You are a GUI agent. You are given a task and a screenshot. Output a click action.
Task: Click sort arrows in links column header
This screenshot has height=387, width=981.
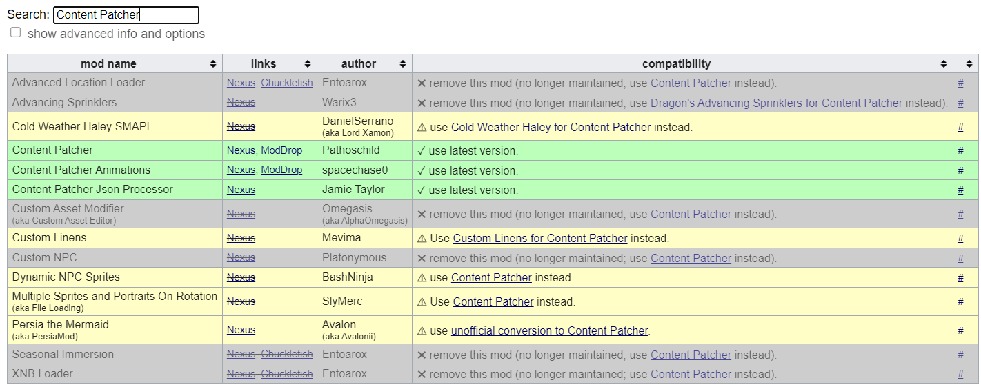[x=308, y=64]
